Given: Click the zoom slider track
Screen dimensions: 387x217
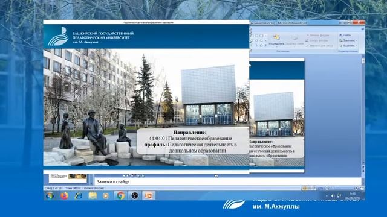Looking at the screenshot, I should click(341, 188).
